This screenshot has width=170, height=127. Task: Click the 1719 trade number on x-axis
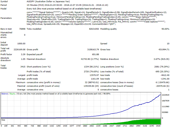click(78, 126)
